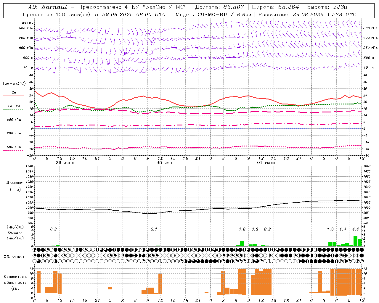
Task: Click the solid red line sample under '2м'
Action: (x=14, y=96)
